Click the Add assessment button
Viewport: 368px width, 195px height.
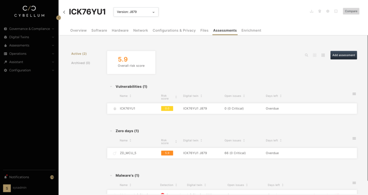click(344, 55)
